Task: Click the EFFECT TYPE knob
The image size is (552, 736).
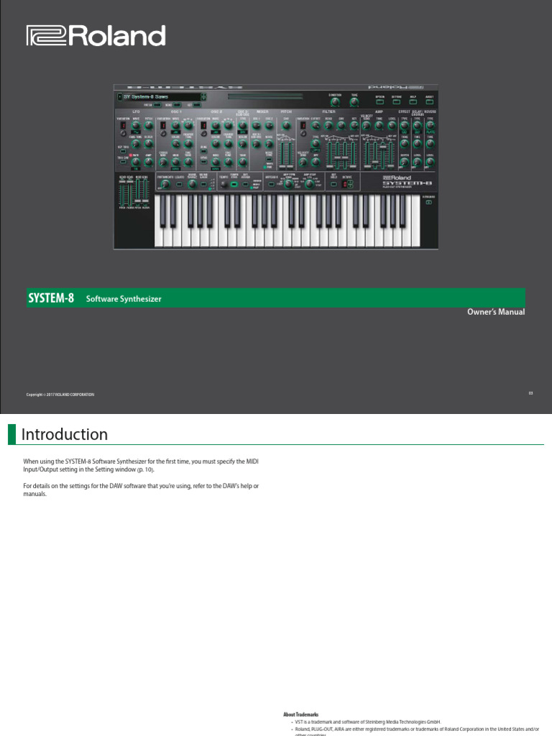Action: pyautogui.click(x=404, y=125)
